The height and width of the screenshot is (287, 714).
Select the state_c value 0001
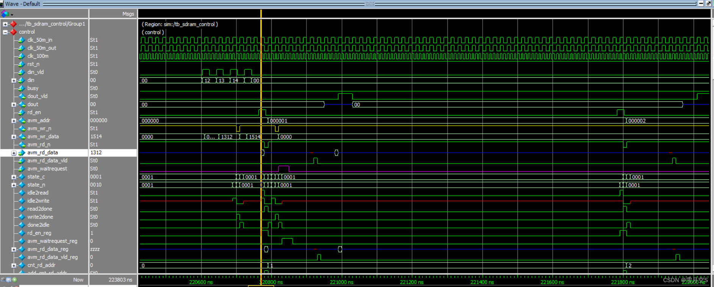click(96, 177)
